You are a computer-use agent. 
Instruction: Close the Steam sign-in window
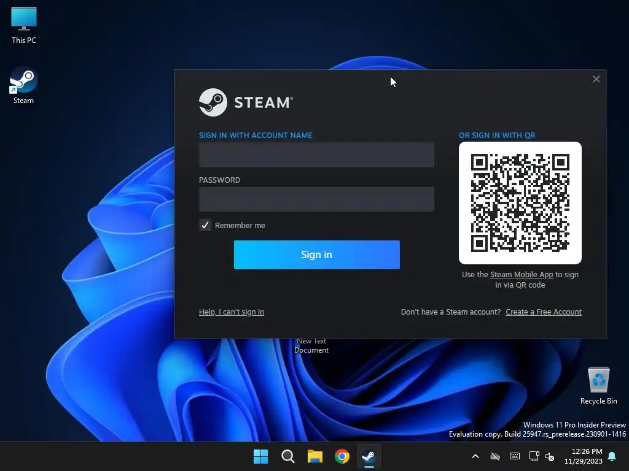[x=596, y=79]
